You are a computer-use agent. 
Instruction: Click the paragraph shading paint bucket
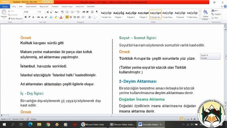click(x=89, y=17)
